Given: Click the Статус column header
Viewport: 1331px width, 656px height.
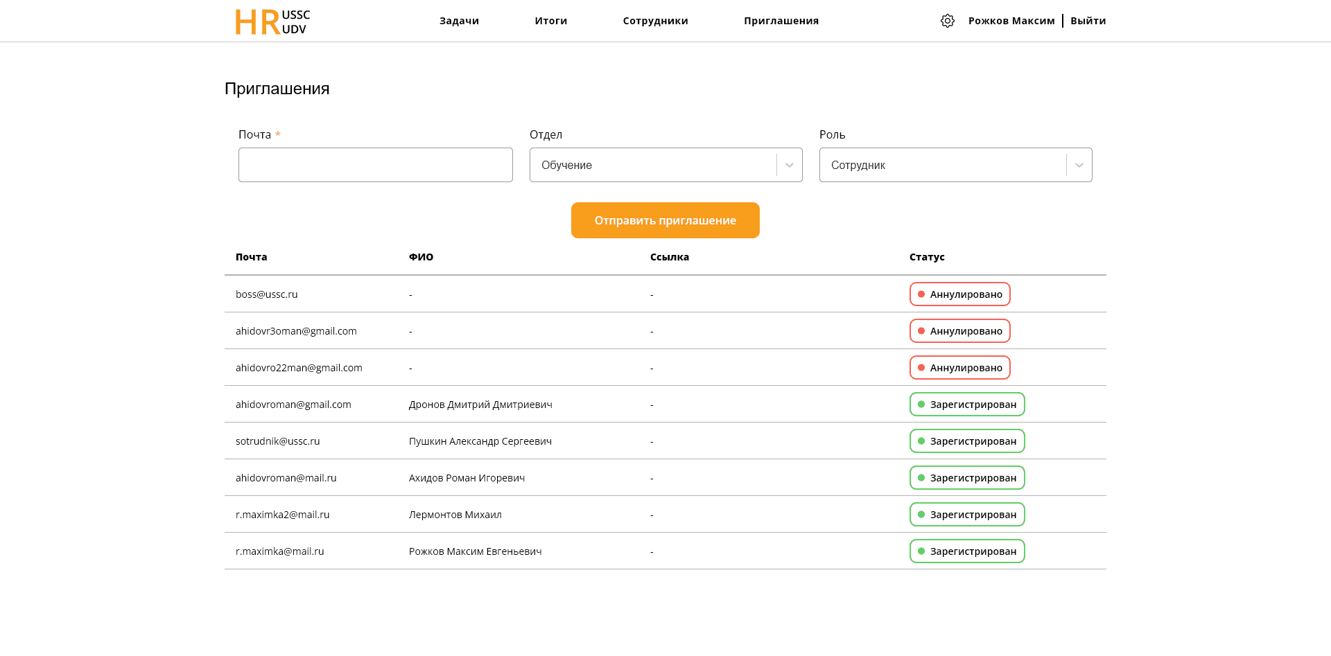Looking at the screenshot, I should click(927, 257).
